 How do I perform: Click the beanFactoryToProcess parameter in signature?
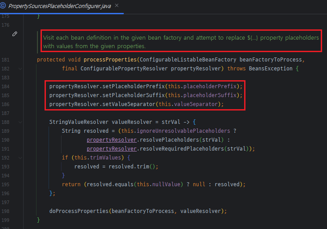tap(271, 60)
